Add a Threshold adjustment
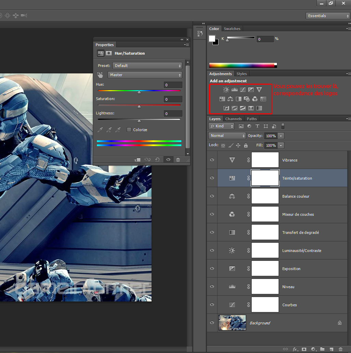This screenshot has height=353, width=351. coord(243,108)
